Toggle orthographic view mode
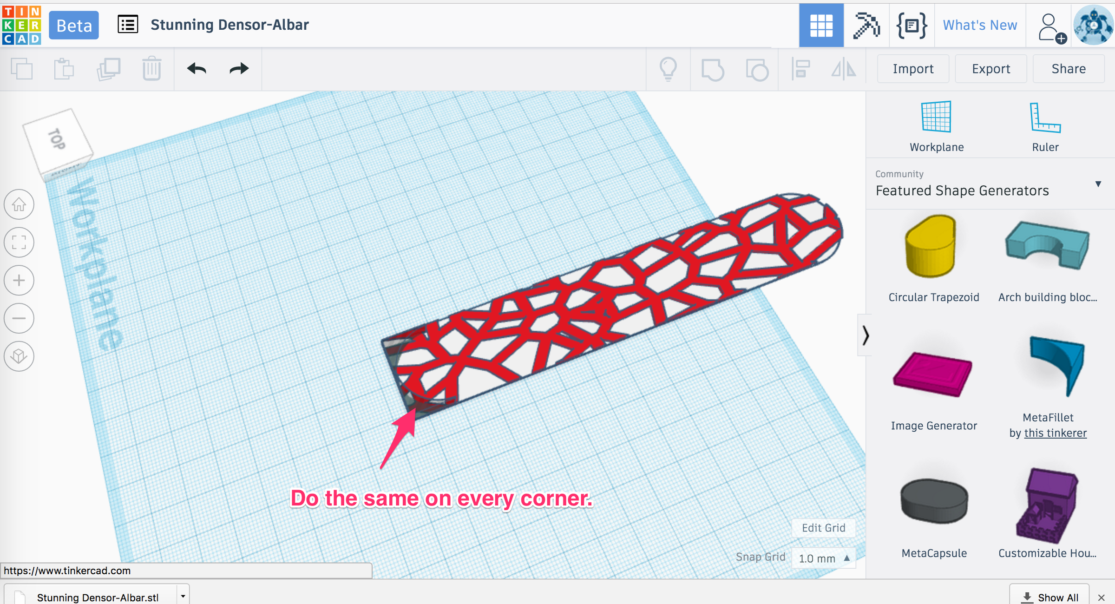The width and height of the screenshot is (1115, 604). (19, 356)
